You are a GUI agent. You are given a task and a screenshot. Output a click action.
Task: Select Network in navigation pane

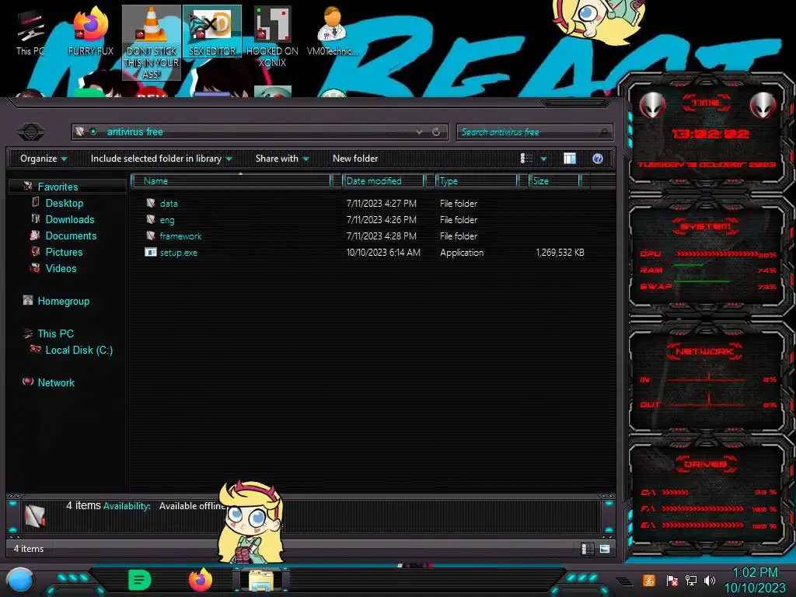pos(56,382)
